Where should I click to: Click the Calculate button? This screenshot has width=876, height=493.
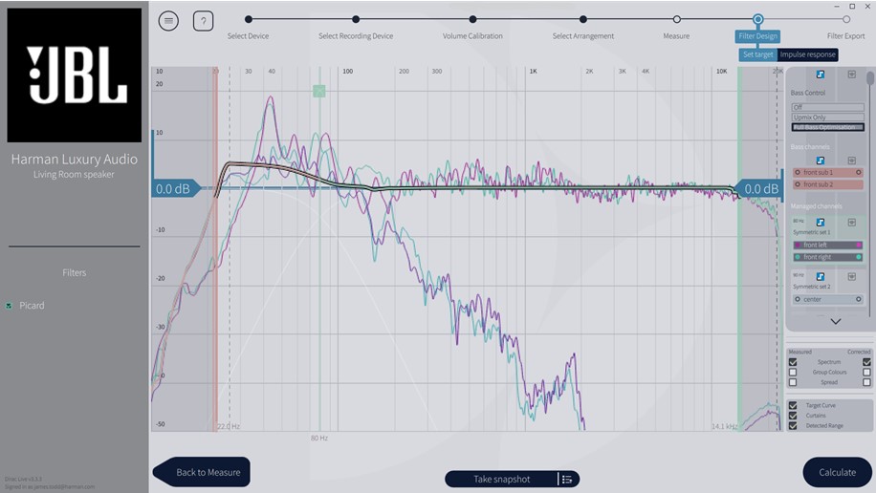tap(837, 472)
